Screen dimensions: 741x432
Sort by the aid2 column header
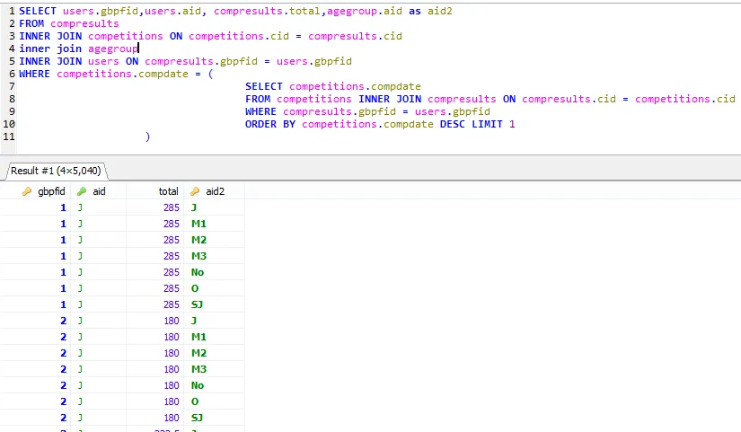pyautogui.click(x=215, y=191)
